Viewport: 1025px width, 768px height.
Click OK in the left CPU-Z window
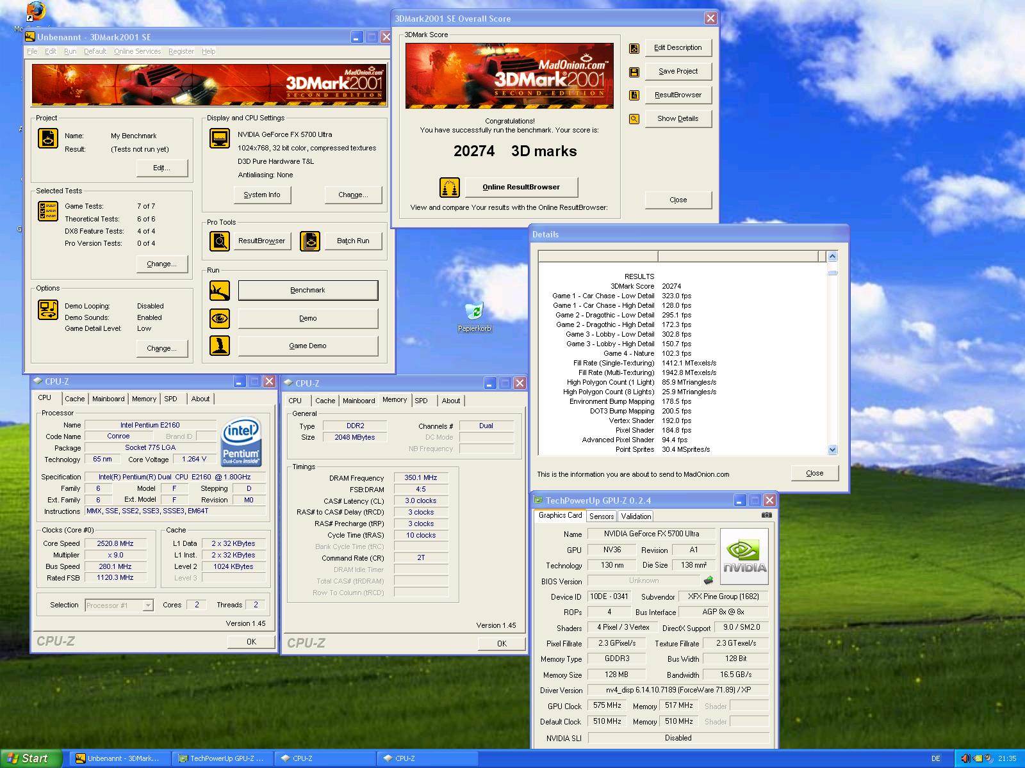tap(251, 641)
